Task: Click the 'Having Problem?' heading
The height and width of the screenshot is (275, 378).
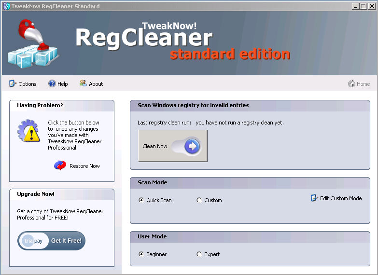Action: click(40, 105)
